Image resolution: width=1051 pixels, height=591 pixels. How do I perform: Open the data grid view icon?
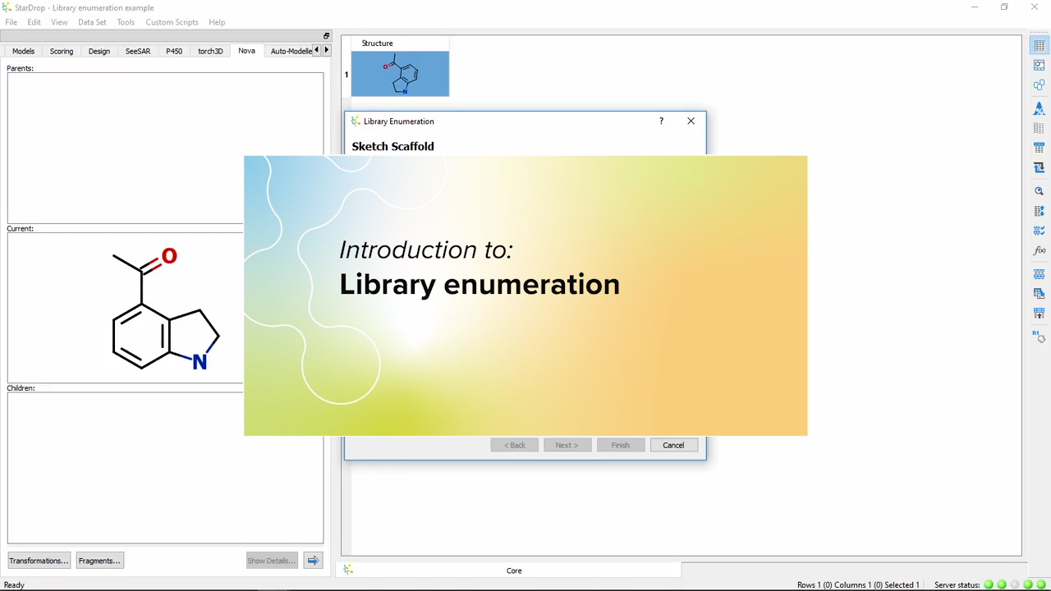[x=1039, y=45]
